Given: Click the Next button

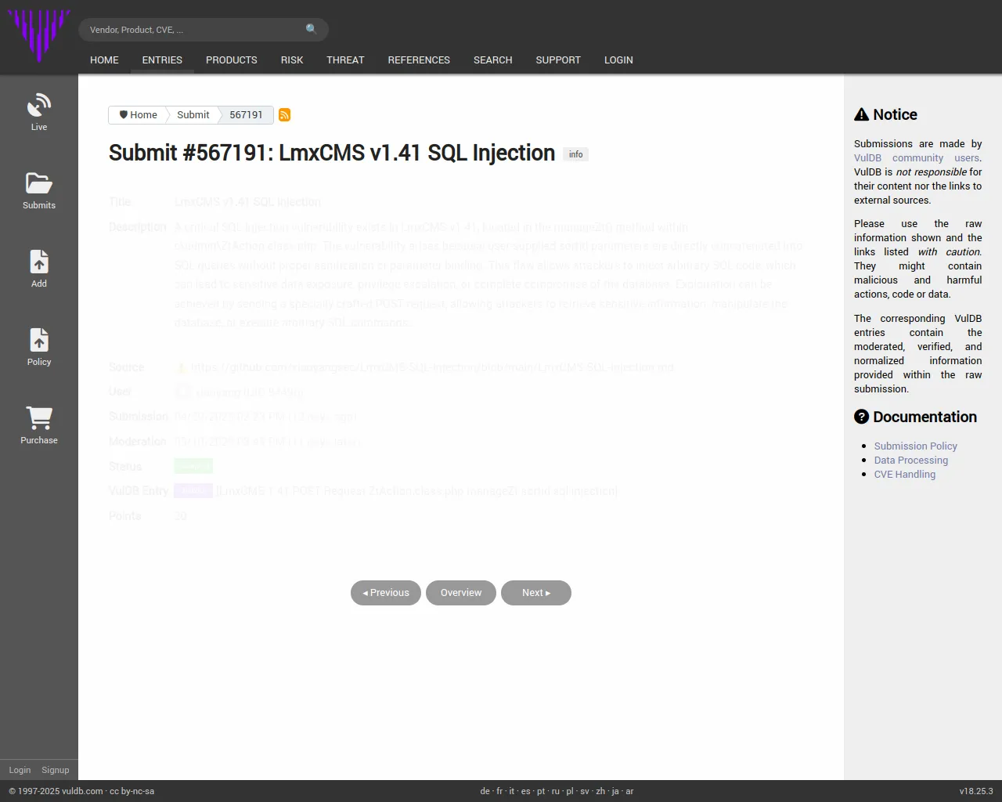Looking at the screenshot, I should 536,593.
